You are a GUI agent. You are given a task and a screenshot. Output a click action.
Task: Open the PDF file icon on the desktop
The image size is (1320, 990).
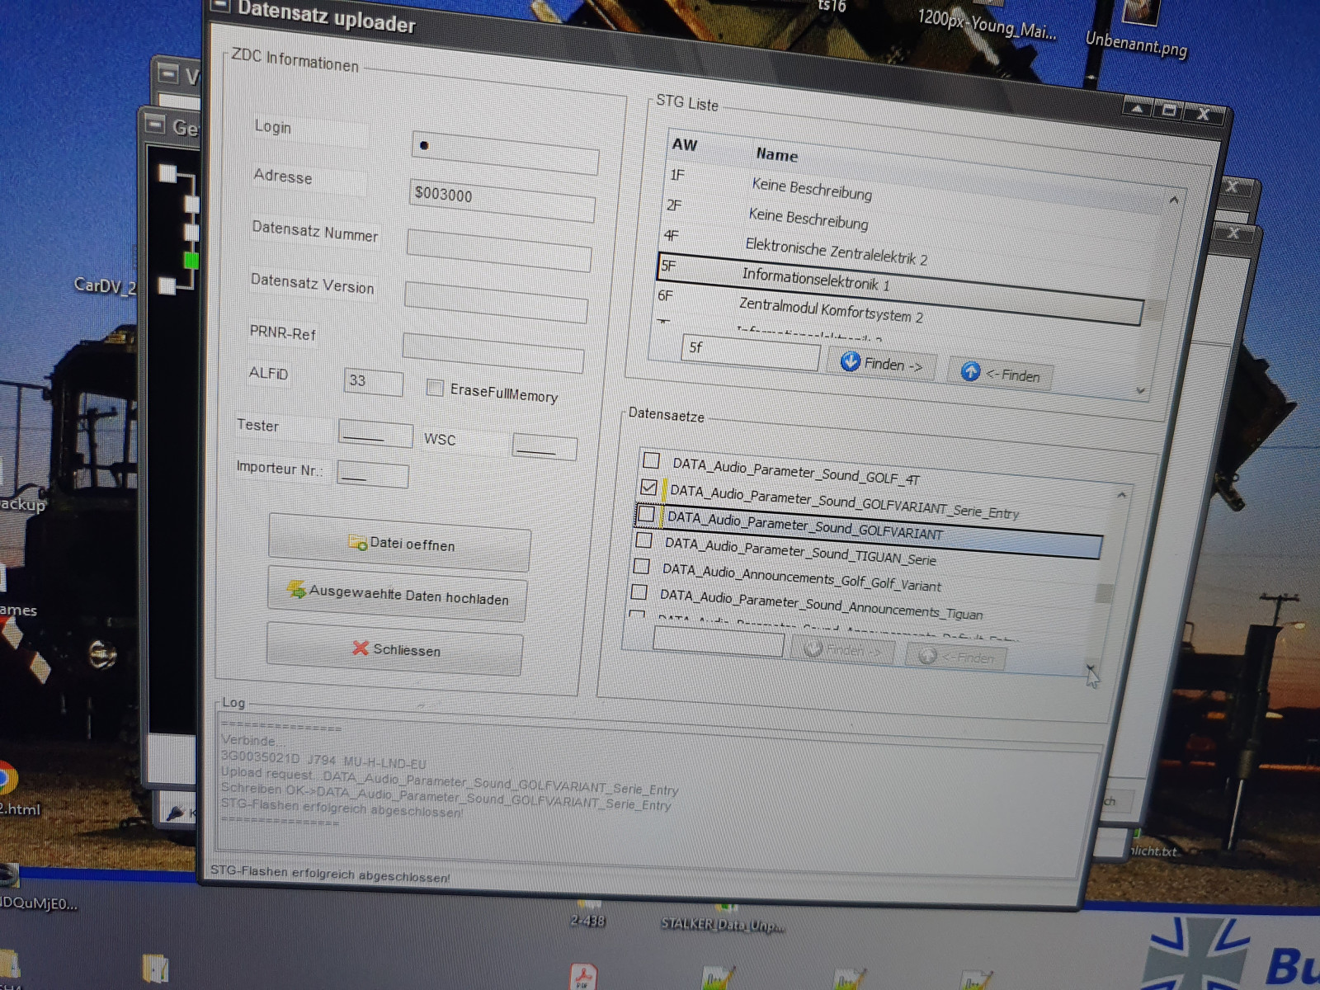click(x=583, y=978)
